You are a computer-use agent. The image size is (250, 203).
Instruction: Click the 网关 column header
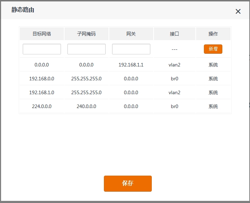click(131, 34)
